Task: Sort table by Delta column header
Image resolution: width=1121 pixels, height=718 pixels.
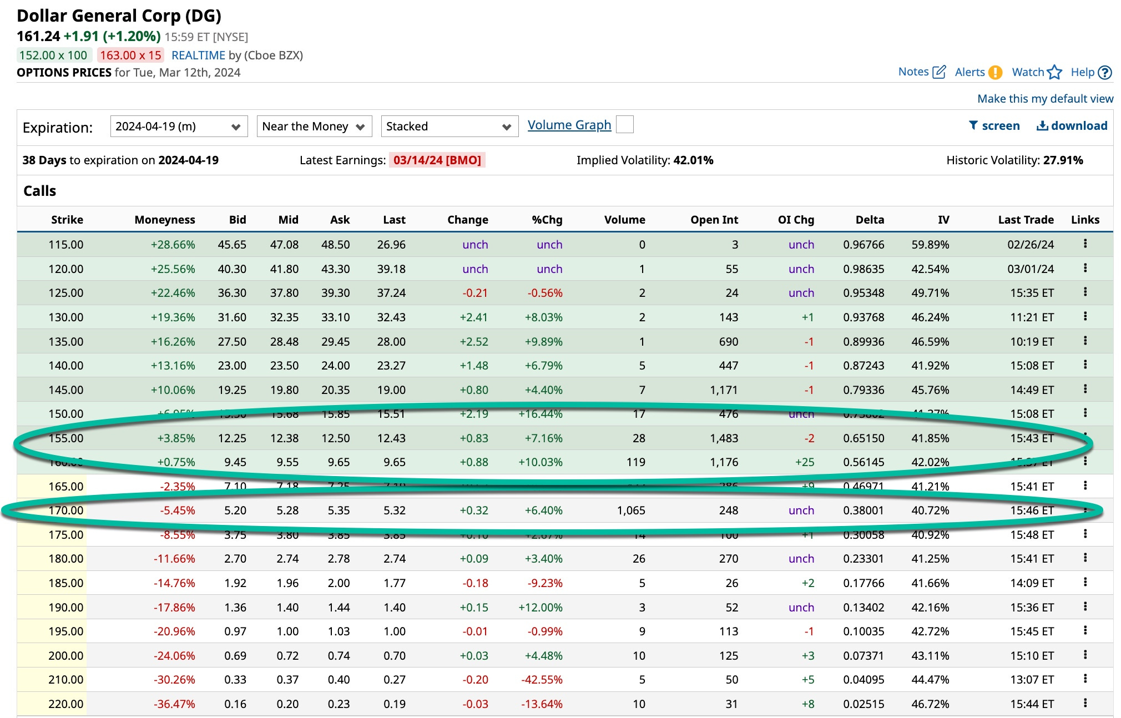Action: [x=870, y=220]
